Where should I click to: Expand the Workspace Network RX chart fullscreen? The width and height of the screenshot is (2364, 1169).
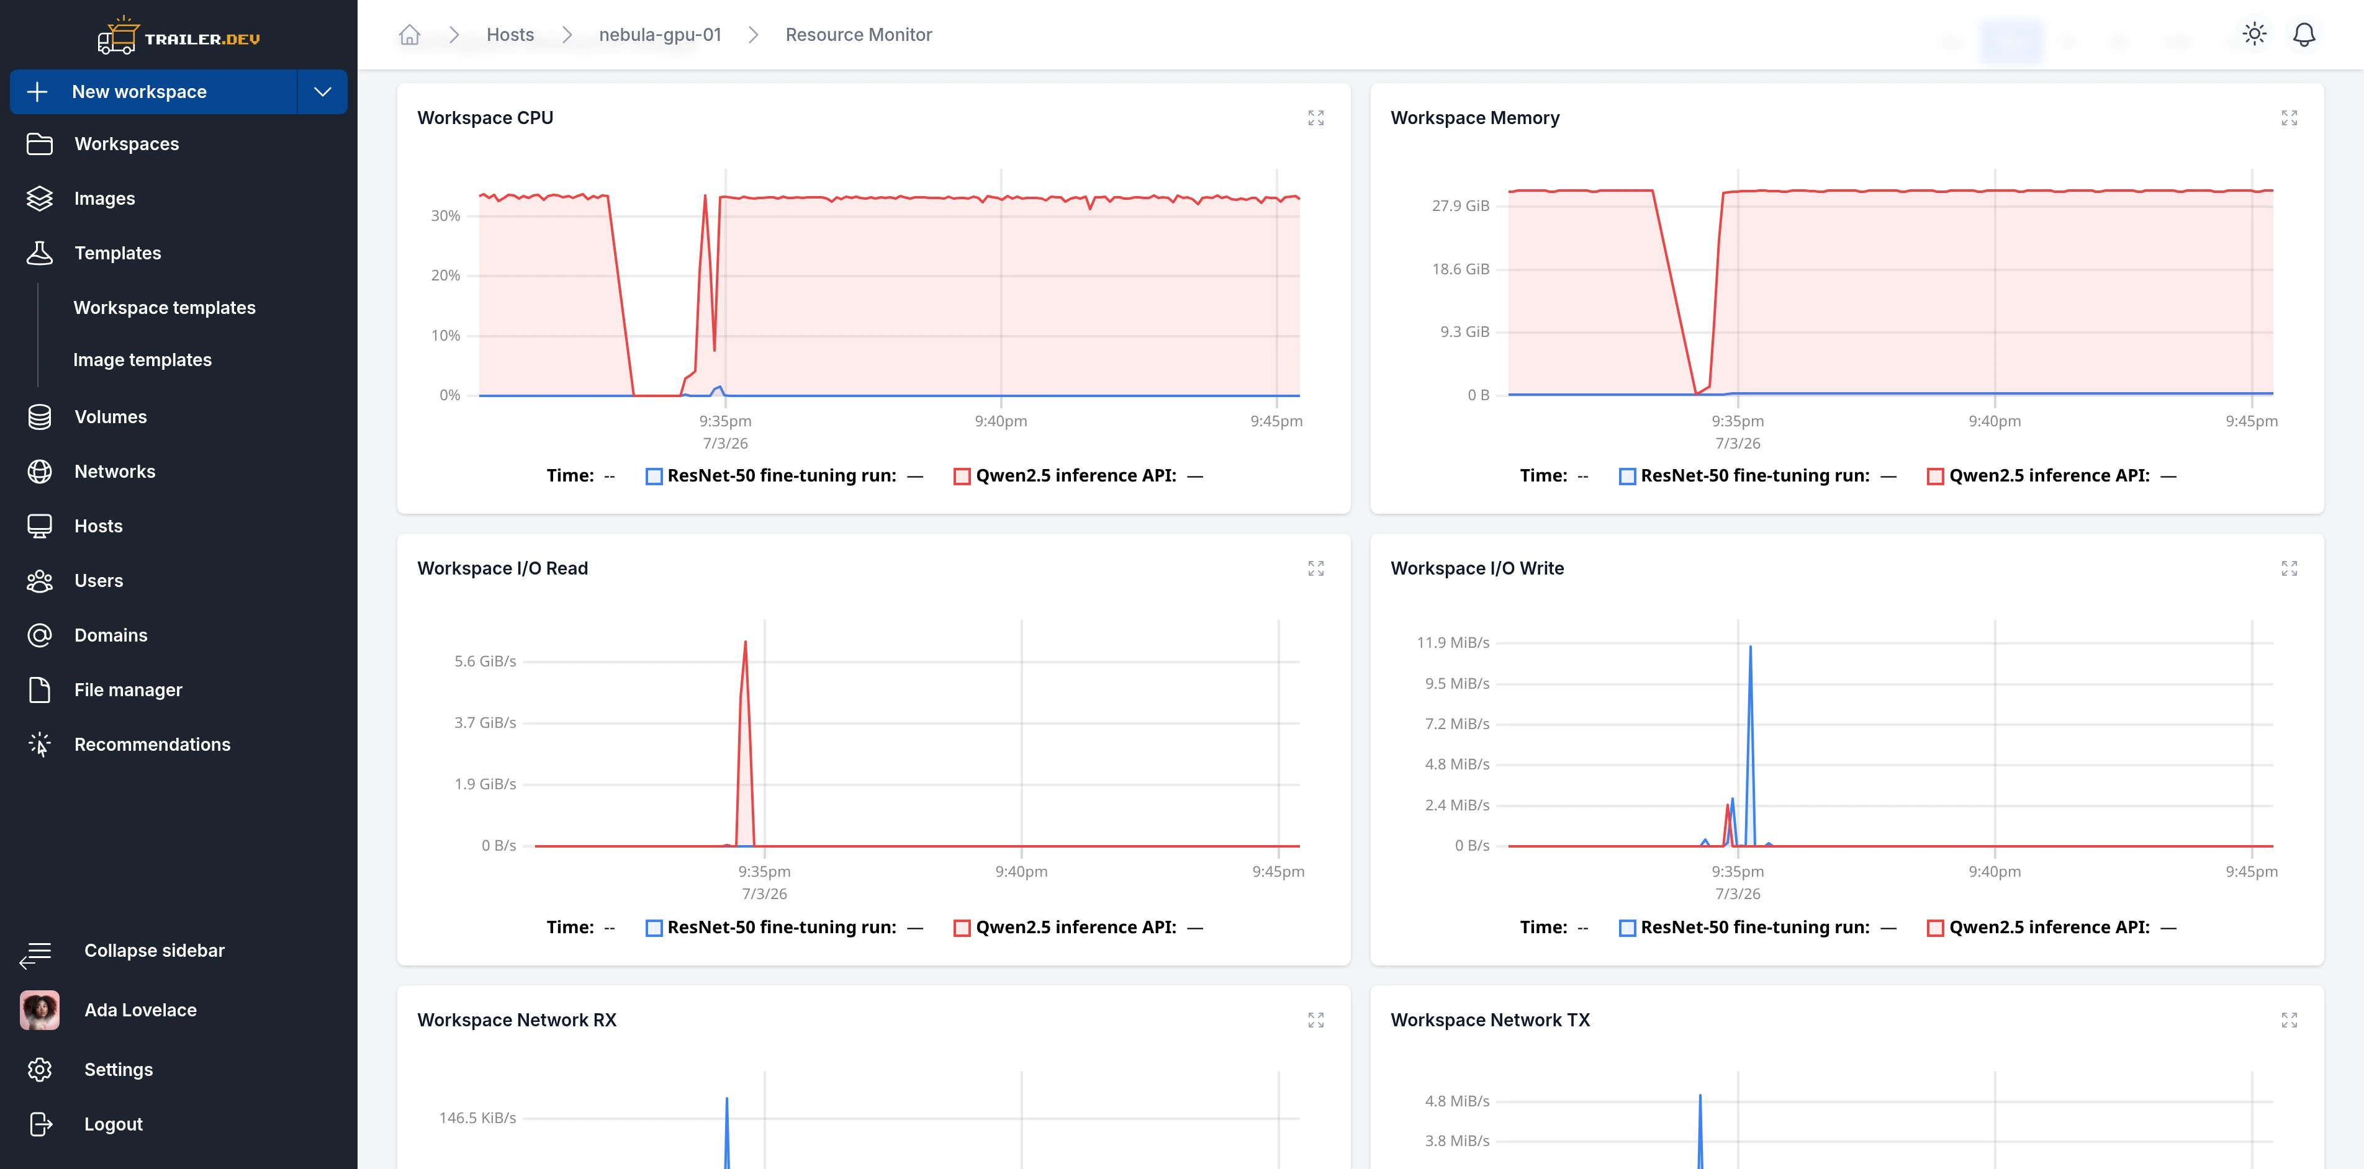tap(1315, 1020)
